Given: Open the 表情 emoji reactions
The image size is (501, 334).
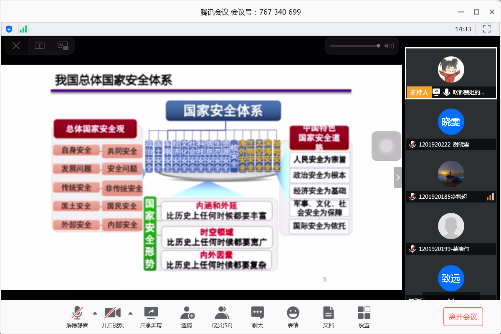Looking at the screenshot, I should click(293, 316).
